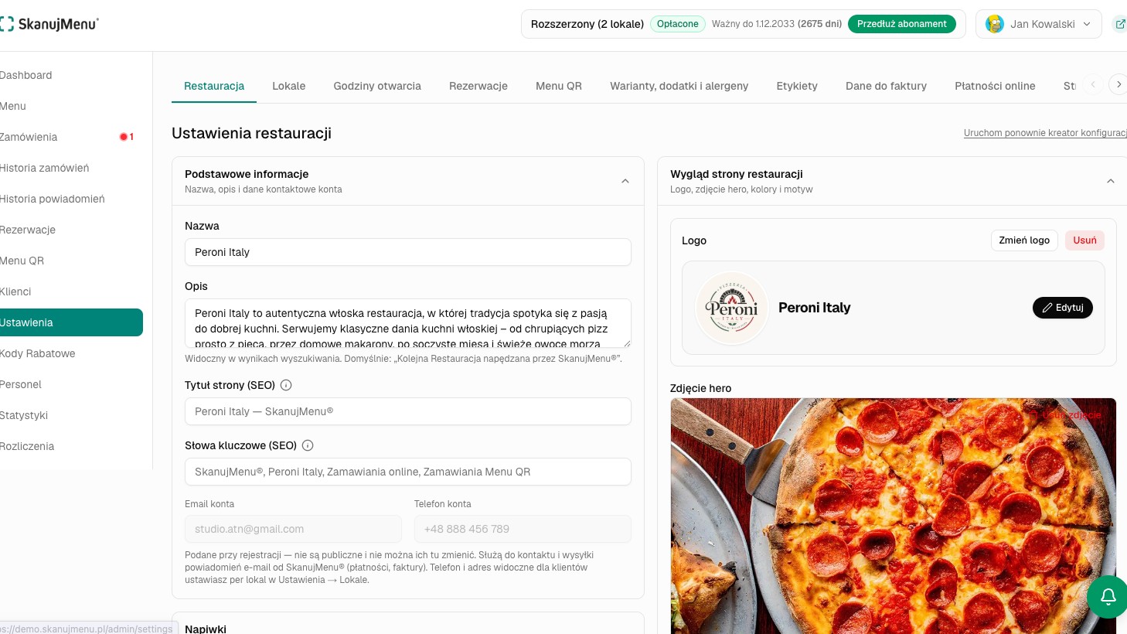Click the Peroni circular logo image
Viewport: 1127px width, 634px height.
pyautogui.click(x=732, y=308)
